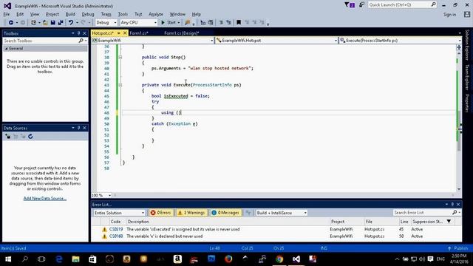
Task: Click the code editor vertical scrollbar thumb
Action: 459,130
